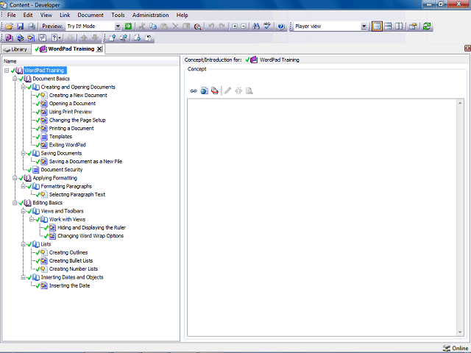Viewport: 471px width, 353px height.
Task: Open the Tools menu
Action: [118, 15]
